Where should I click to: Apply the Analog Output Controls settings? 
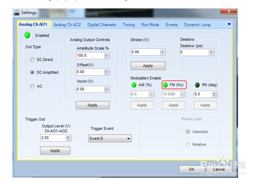(93, 105)
